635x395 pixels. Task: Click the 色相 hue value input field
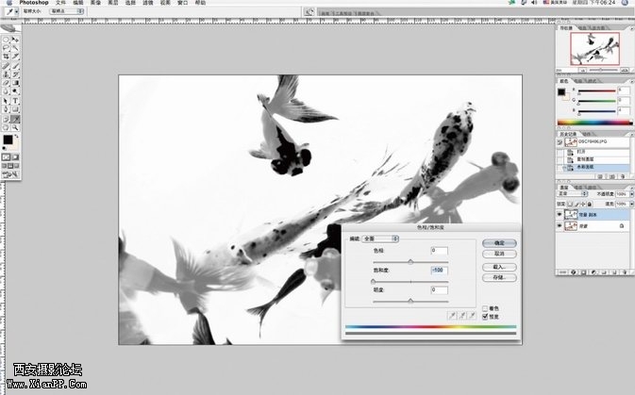(439, 250)
